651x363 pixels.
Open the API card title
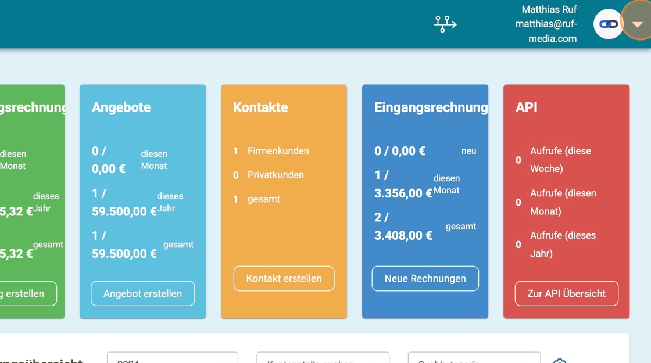527,107
